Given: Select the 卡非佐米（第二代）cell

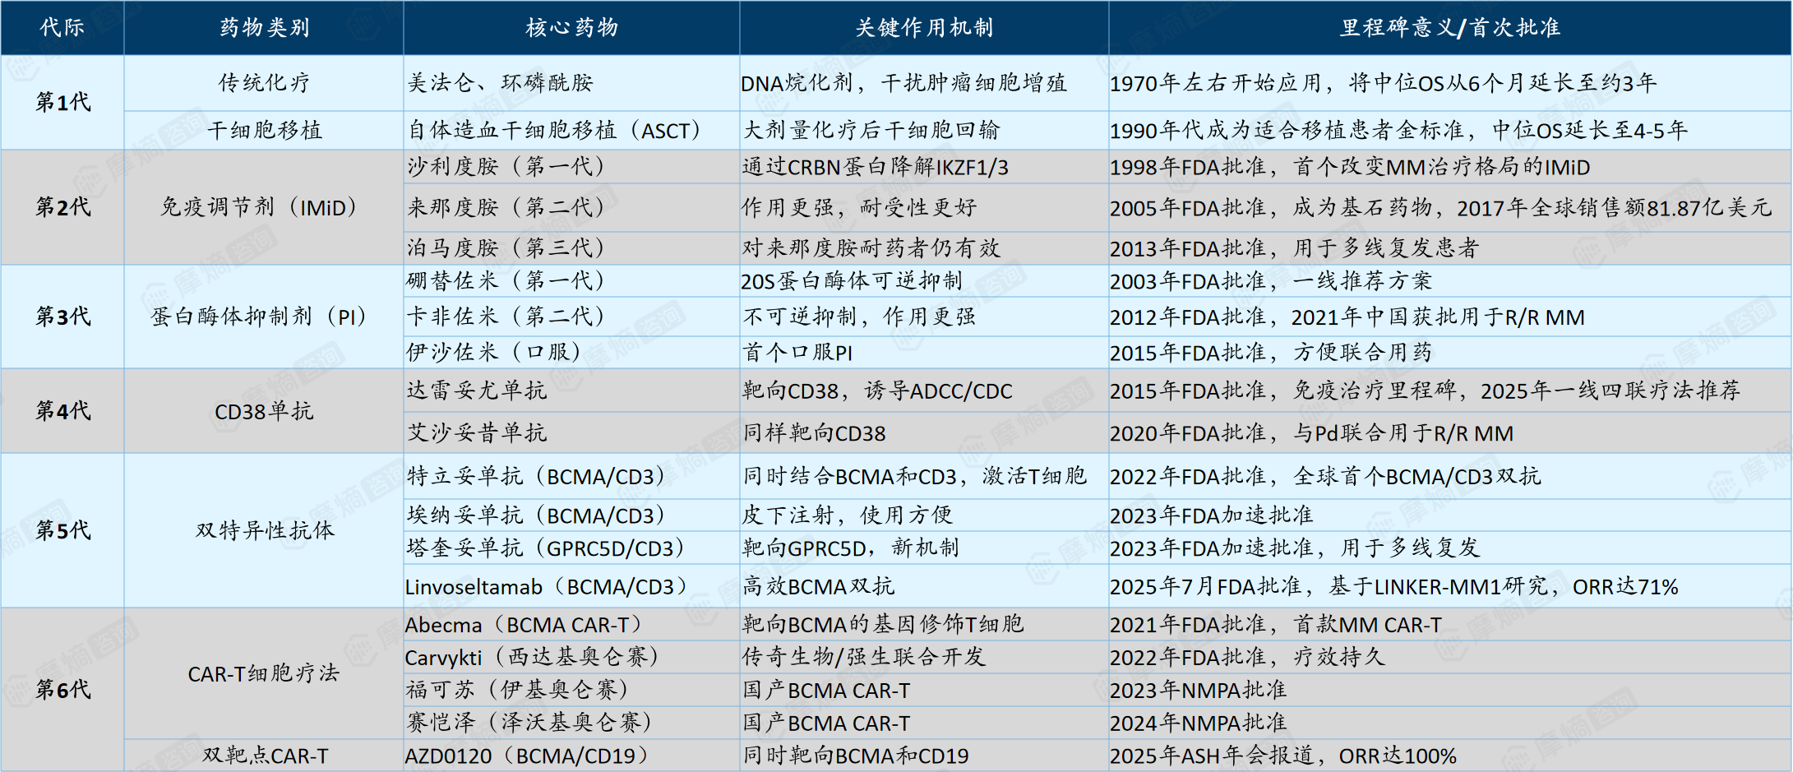Looking at the screenshot, I should coord(571,317).
